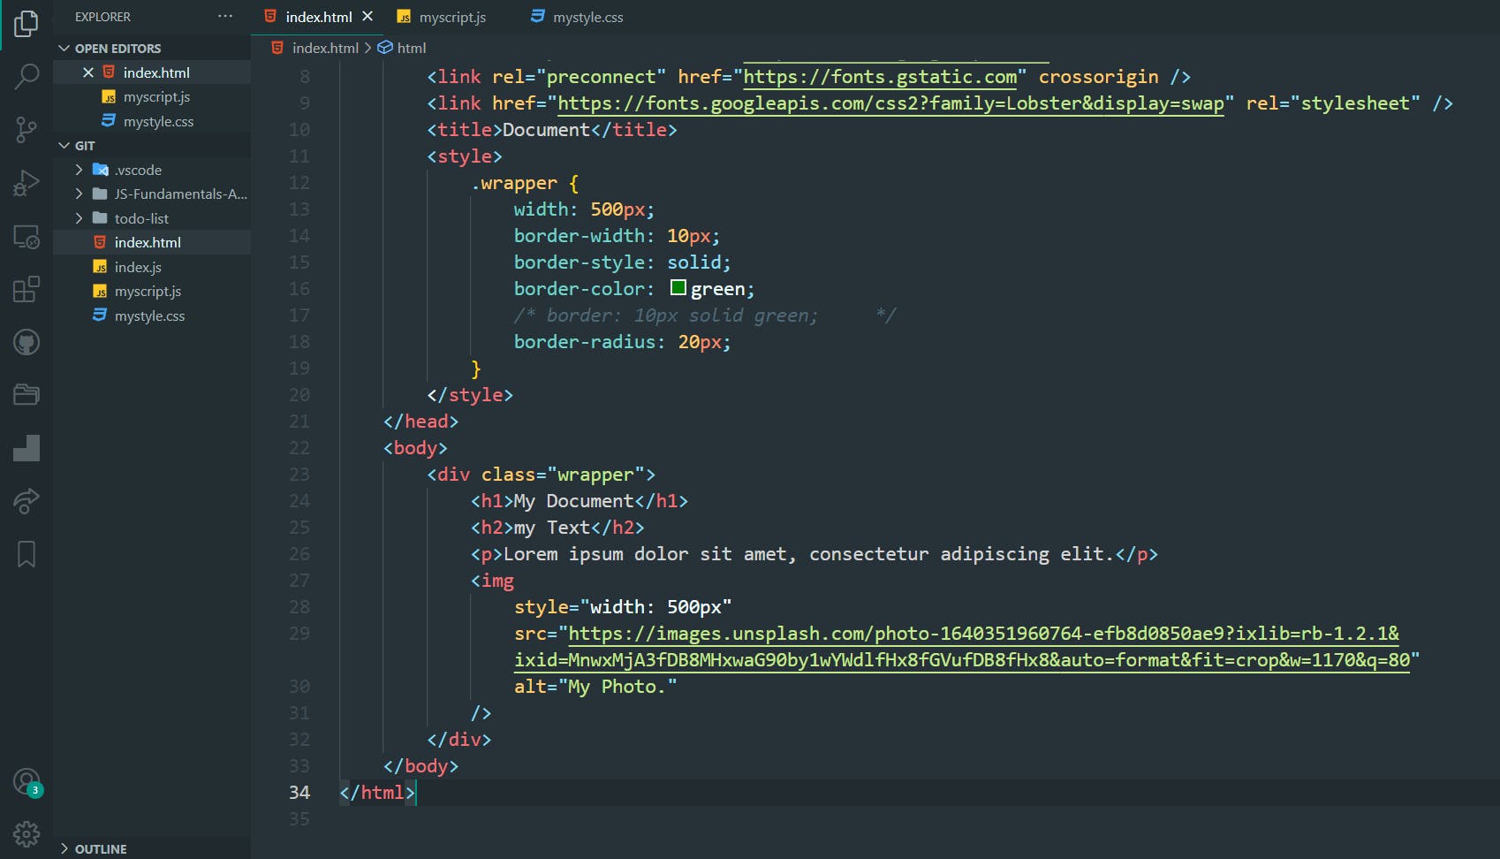
Task: Open Run and Debug view icon
Action: (27, 183)
